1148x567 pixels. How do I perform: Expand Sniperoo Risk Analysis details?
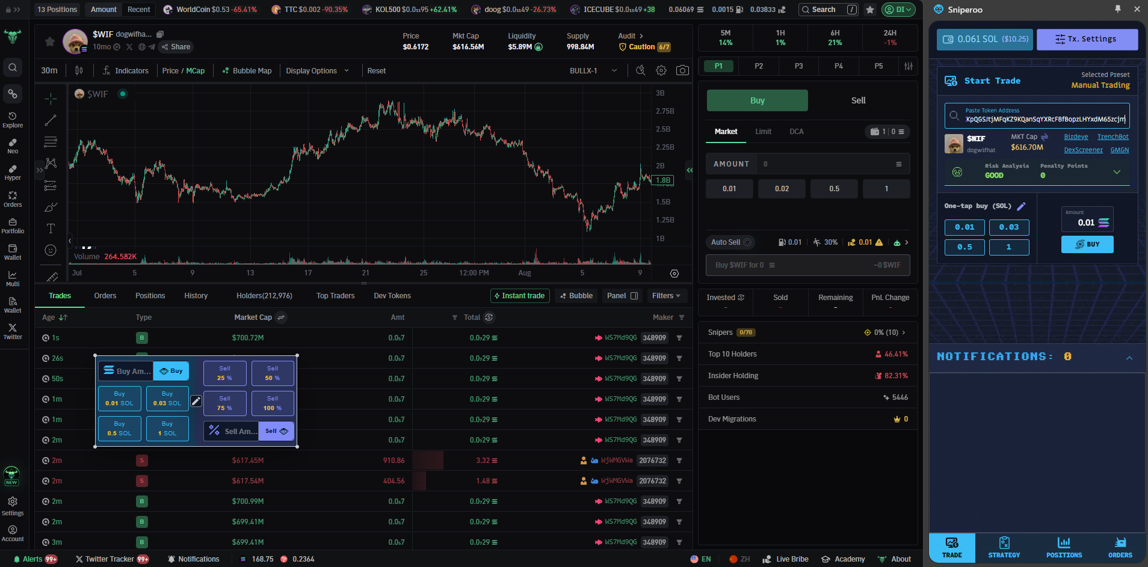tap(1117, 172)
